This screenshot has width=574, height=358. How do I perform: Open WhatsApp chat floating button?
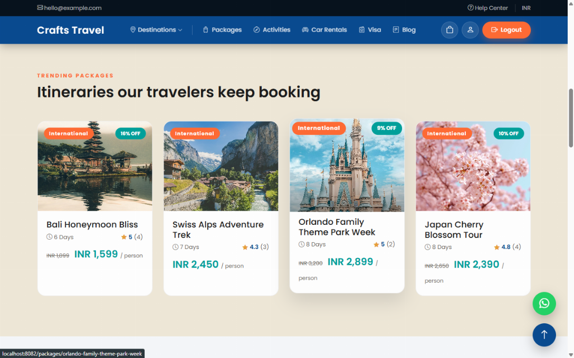(x=544, y=303)
